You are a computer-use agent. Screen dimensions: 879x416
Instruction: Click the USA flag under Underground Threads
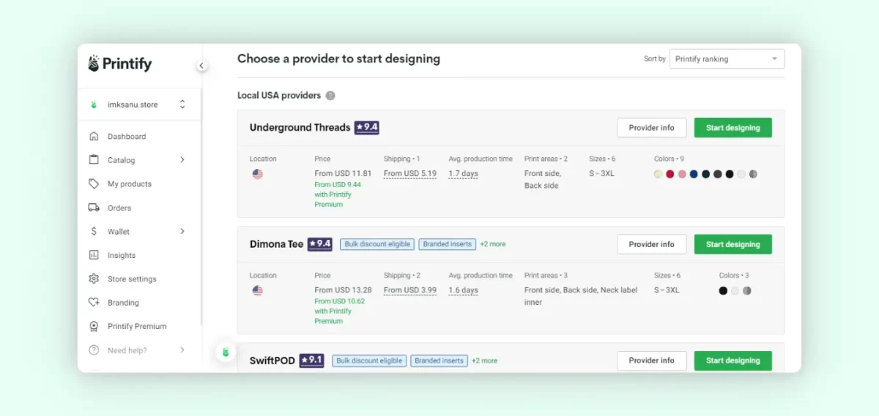point(258,174)
